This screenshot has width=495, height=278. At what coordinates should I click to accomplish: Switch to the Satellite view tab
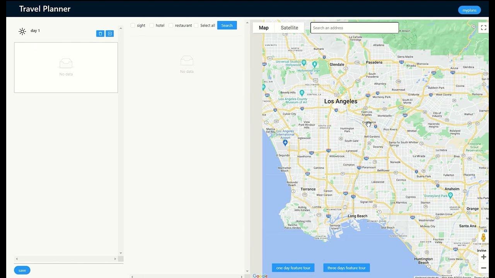[289, 28]
